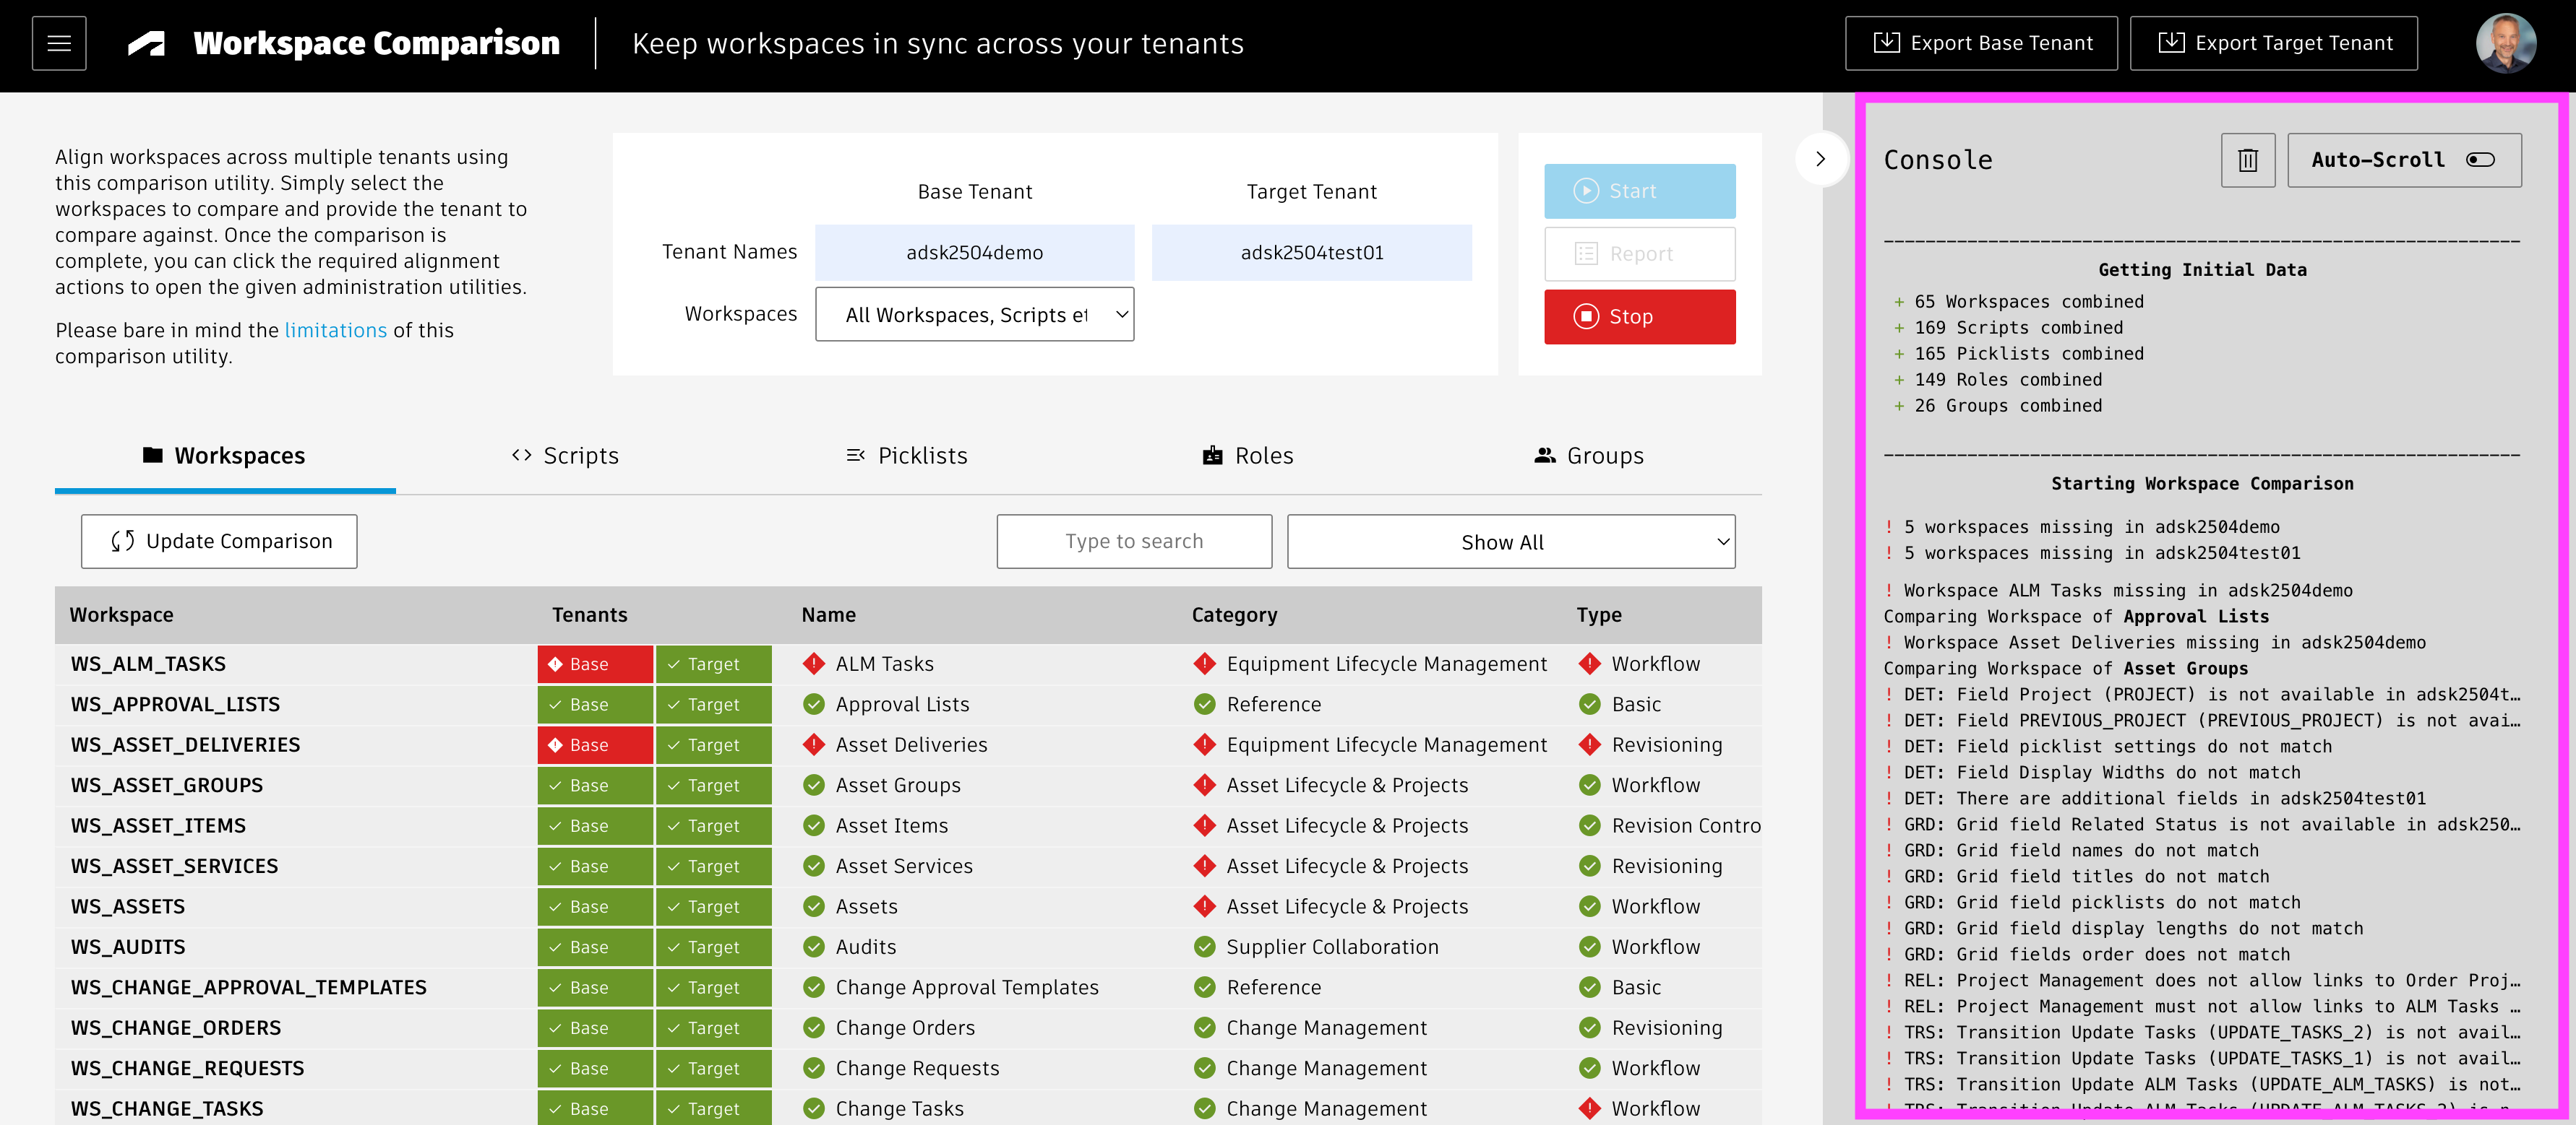The width and height of the screenshot is (2576, 1125).
Task: Collapse console panel with chevron arrow
Action: [1820, 159]
